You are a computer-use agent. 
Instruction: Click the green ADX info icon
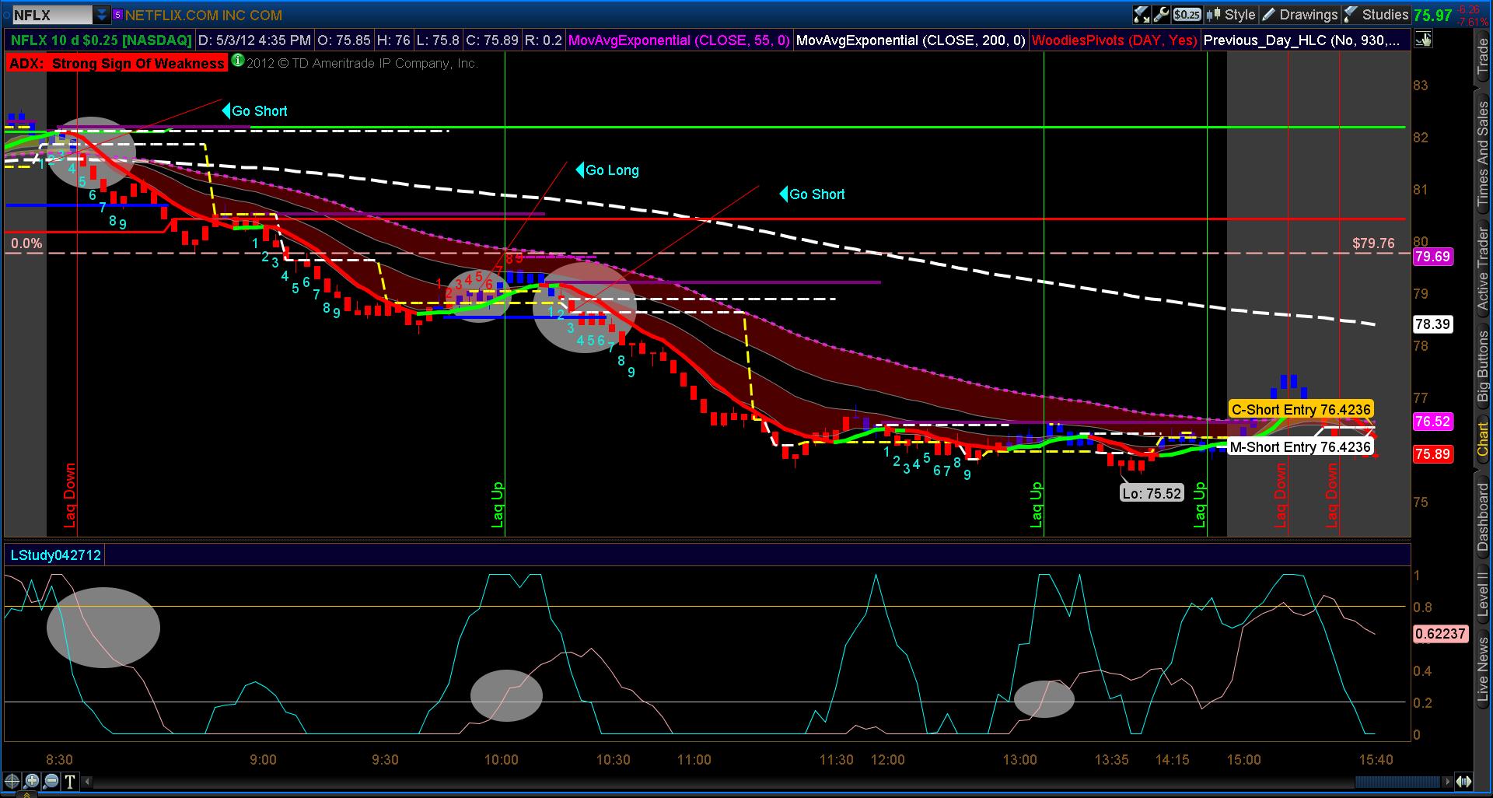tap(237, 61)
